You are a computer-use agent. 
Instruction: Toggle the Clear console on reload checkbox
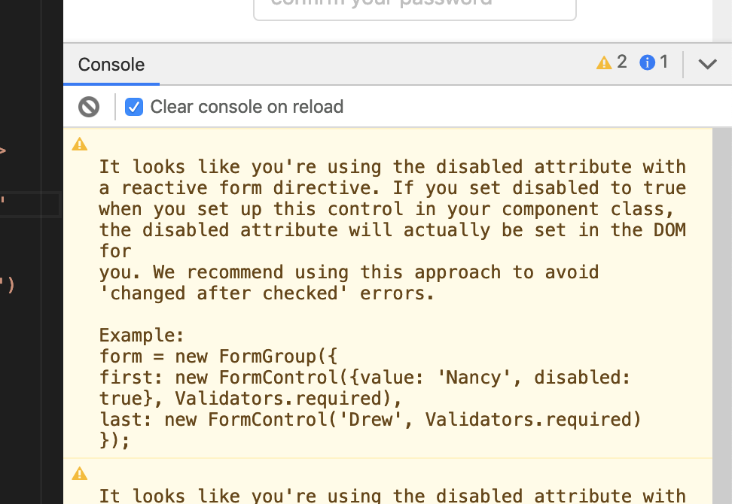pyautogui.click(x=133, y=106)
